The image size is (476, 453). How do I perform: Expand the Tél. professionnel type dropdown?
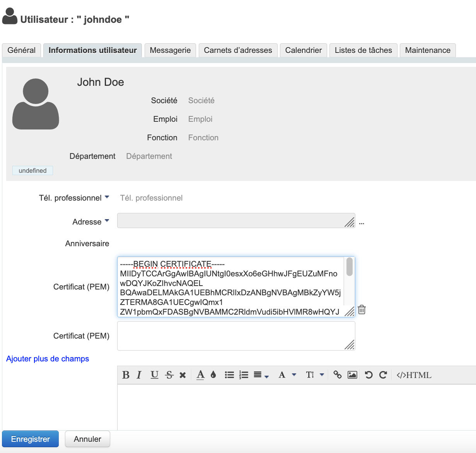[107, 197]
